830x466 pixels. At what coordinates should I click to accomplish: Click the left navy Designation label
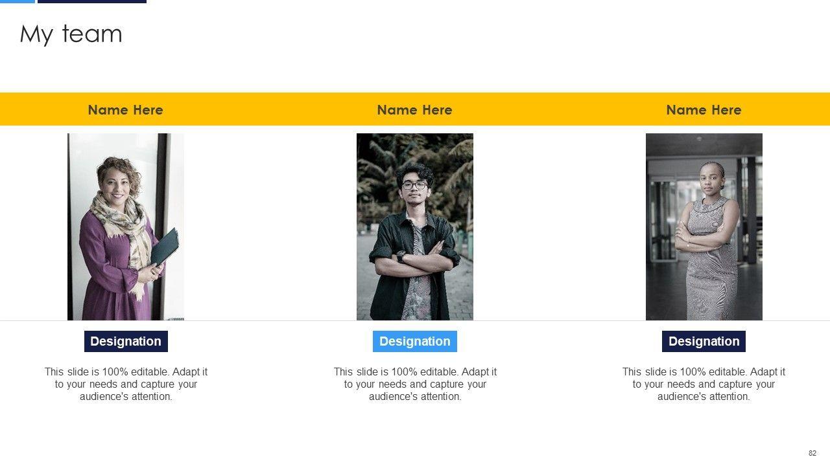point(126,342)
